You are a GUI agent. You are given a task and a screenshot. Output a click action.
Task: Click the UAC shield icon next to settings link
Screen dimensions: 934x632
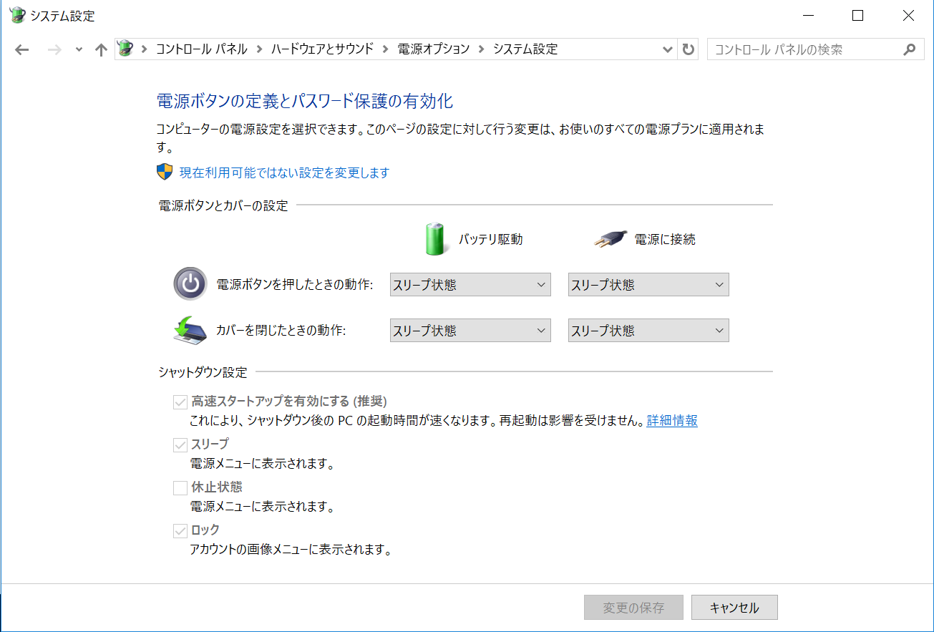[165, 172]
